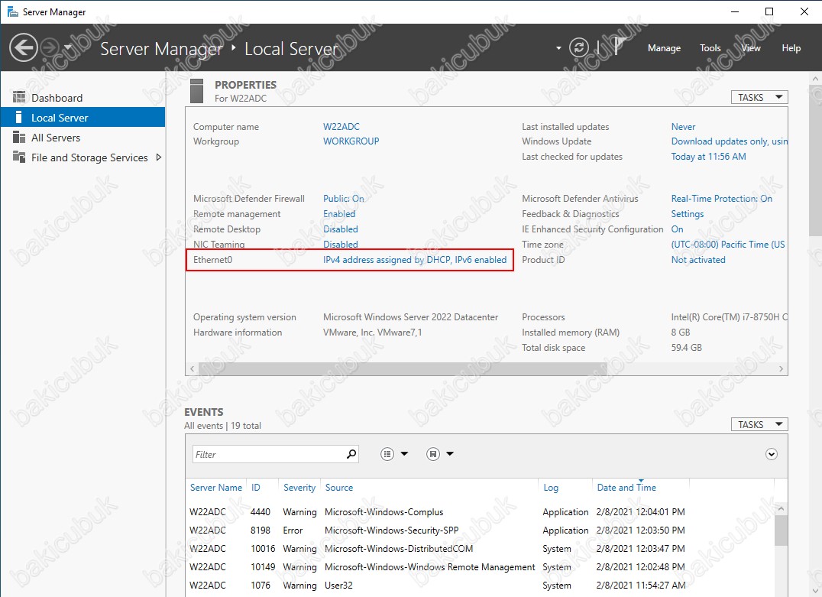Open the Tools menu

click(710, 47)
